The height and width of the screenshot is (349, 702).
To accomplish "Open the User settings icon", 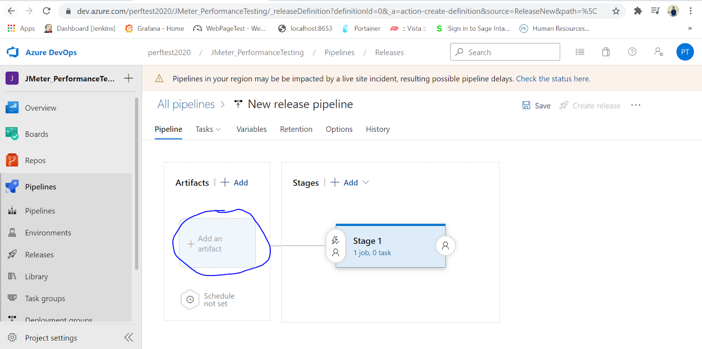I will 659,52.
